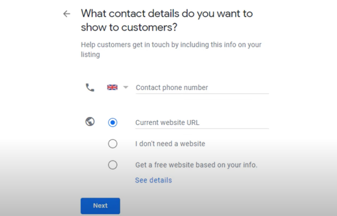Select the 'I don't need a website' radio button

click(113, 144)
